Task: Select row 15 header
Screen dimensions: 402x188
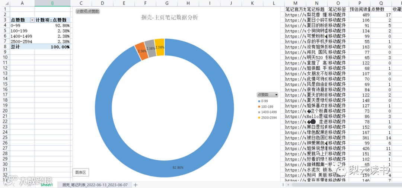Action: (x=5, y=84)
